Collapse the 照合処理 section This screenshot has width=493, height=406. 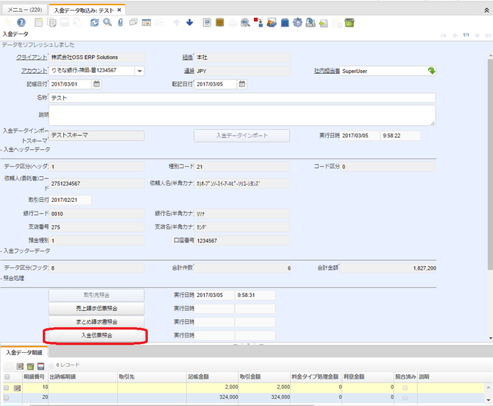[13, 279]
